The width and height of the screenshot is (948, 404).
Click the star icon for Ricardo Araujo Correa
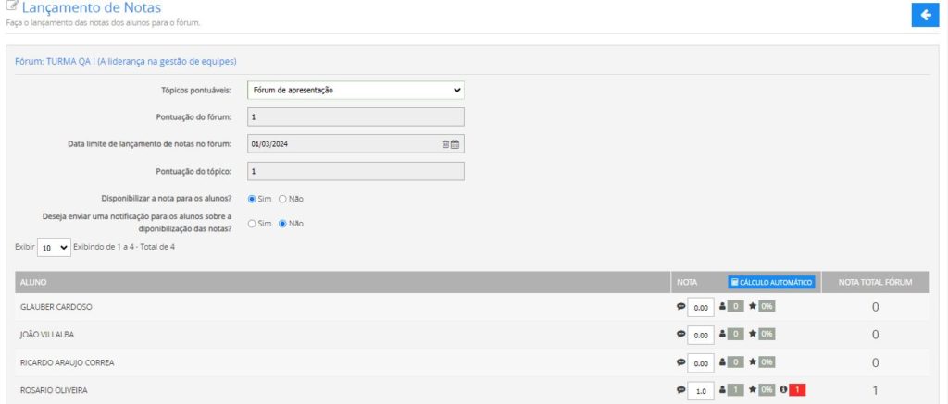point(753,362)
